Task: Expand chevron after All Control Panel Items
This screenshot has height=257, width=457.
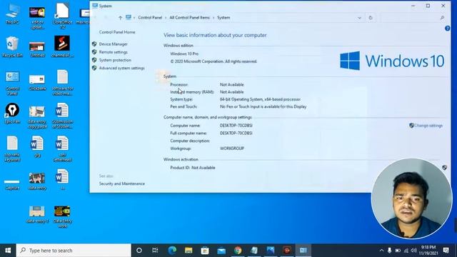Action: point(214,18)
